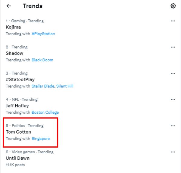Image resolution: width=181 pixels, height=173 pixels.
Task: Open the Trends settings gear
Action: 173,6
